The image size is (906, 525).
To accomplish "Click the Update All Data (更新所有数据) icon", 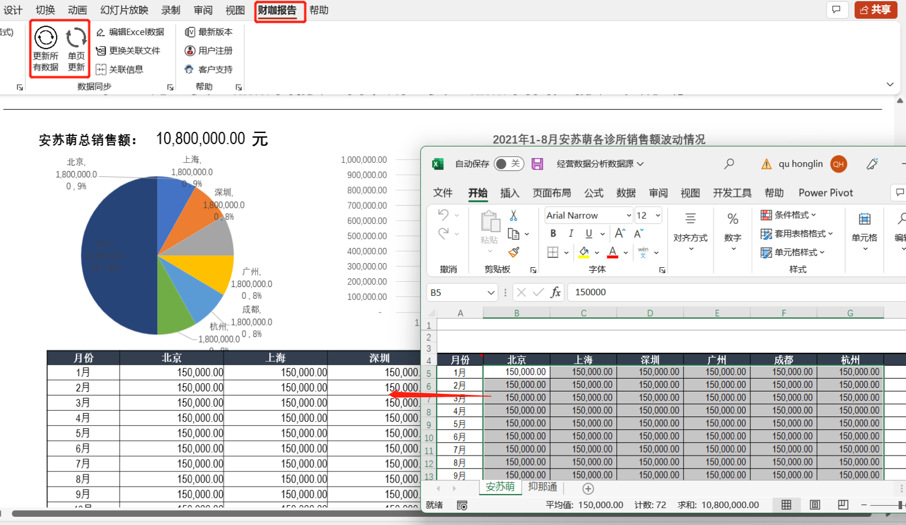I will pyautogui.click(x=46, y=38).
